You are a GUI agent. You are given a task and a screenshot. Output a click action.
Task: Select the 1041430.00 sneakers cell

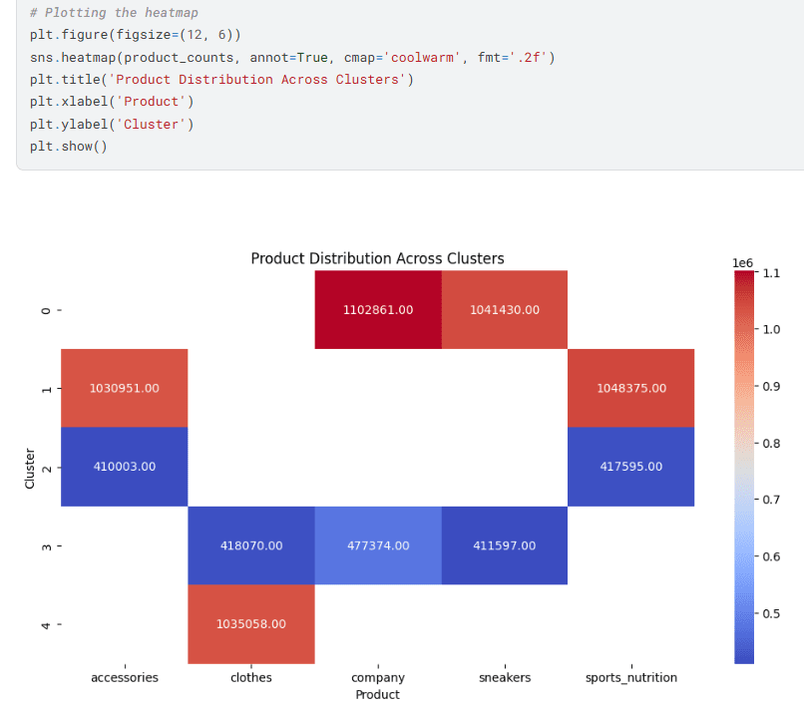[504, 310]
